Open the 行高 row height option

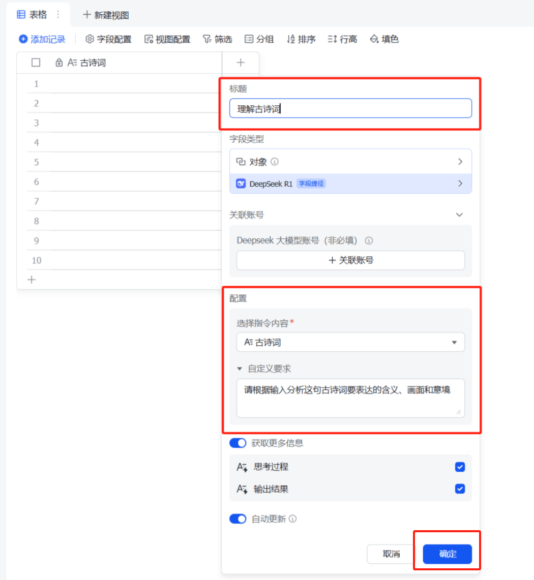[x=342, y=39]
